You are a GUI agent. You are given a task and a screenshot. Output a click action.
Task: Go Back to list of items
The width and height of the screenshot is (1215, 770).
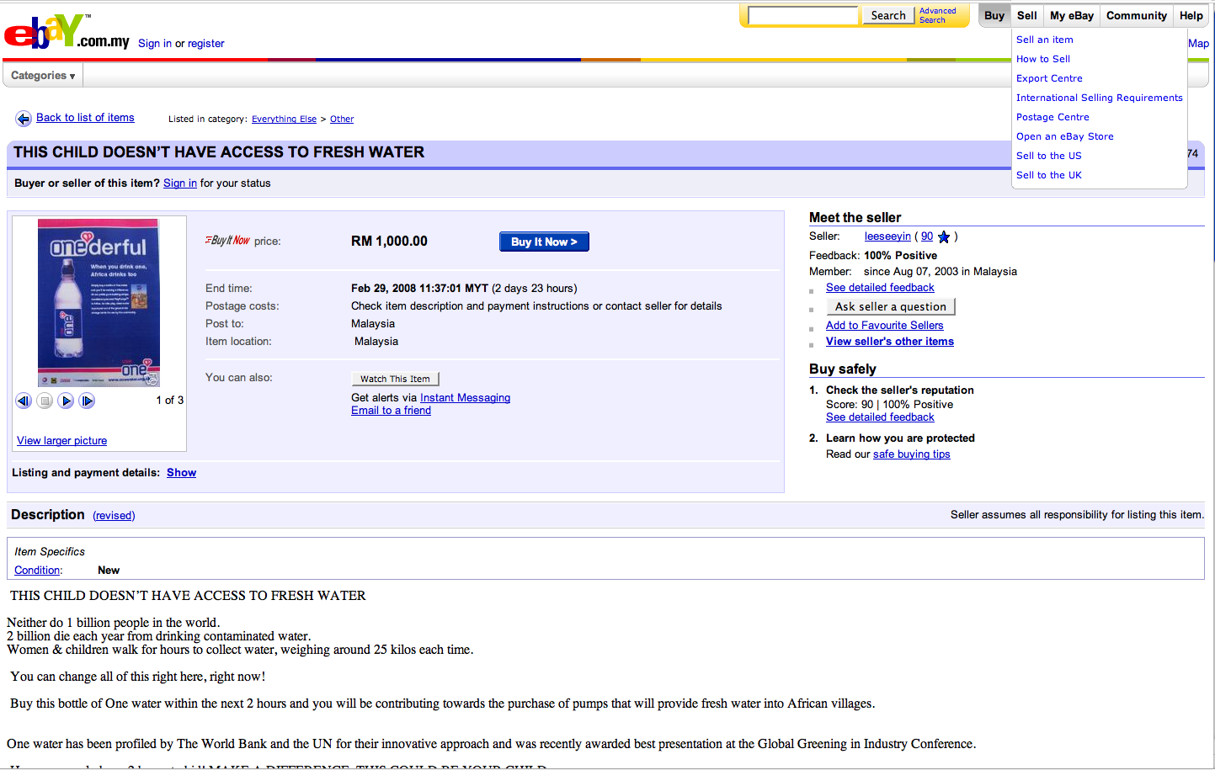(85, 118)
